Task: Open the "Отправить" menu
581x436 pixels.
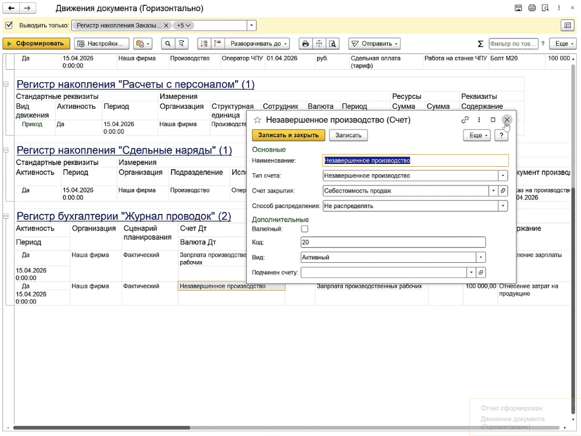Action: click(374, 44)
